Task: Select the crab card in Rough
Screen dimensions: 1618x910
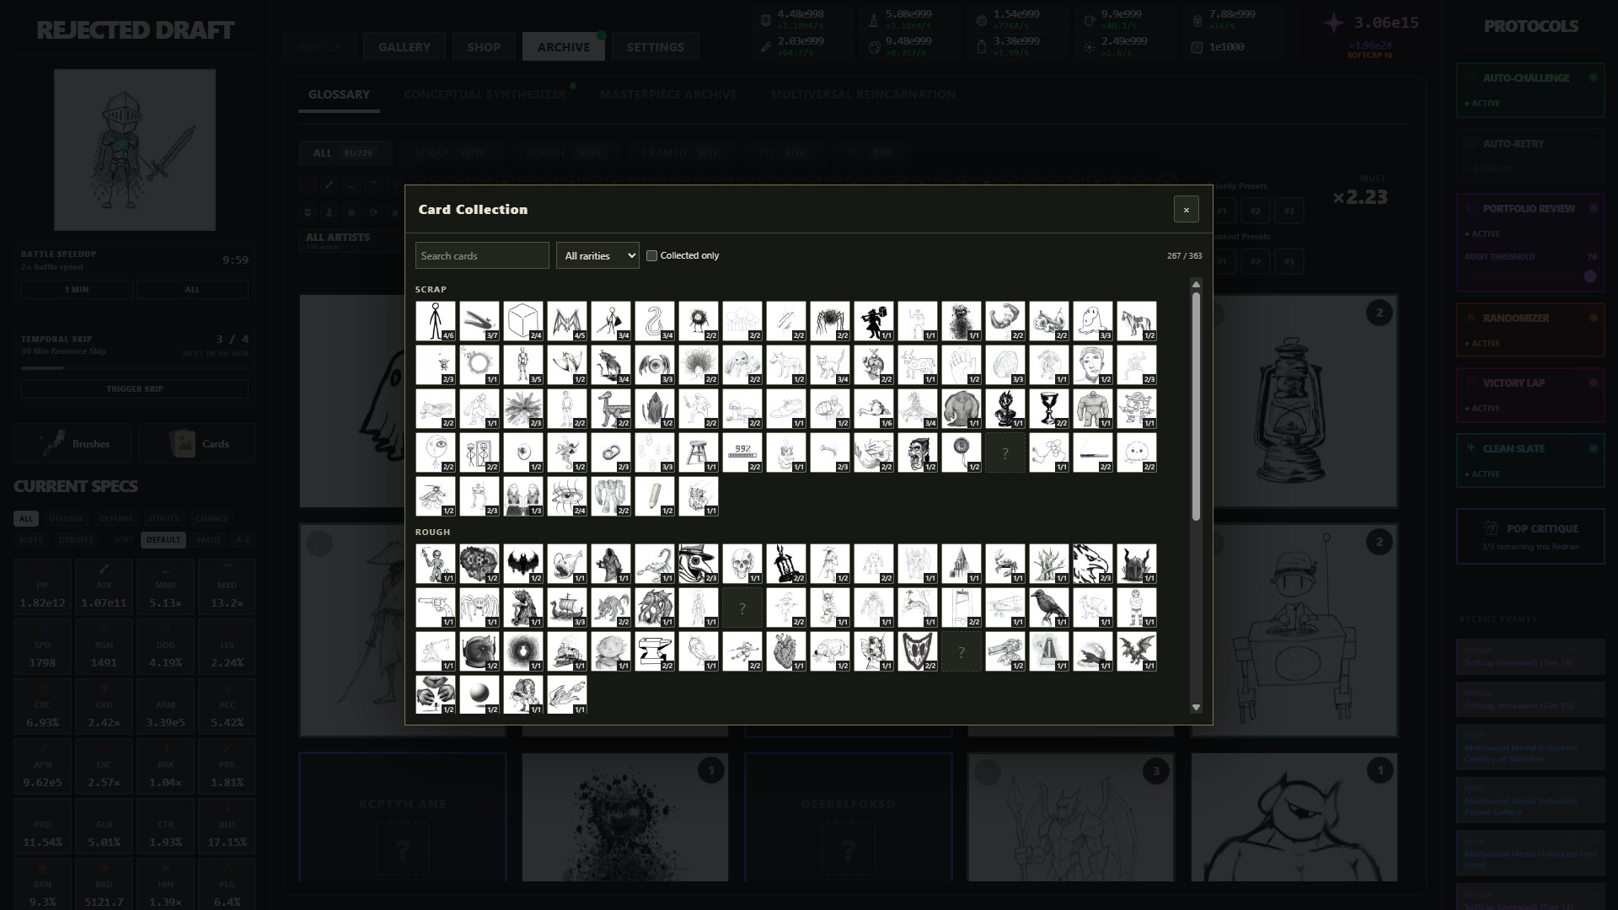Action: tap(1005, 564)
